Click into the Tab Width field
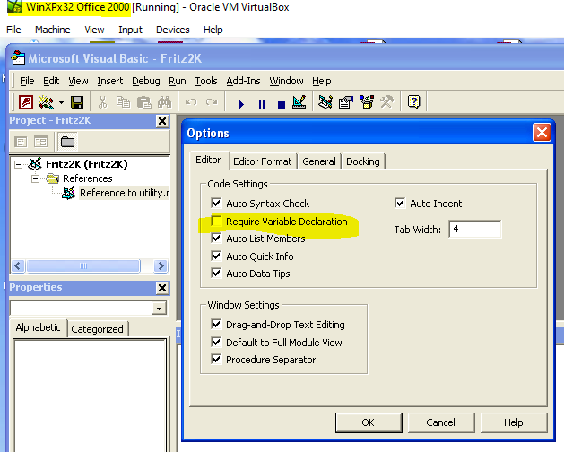 (475, 229)
